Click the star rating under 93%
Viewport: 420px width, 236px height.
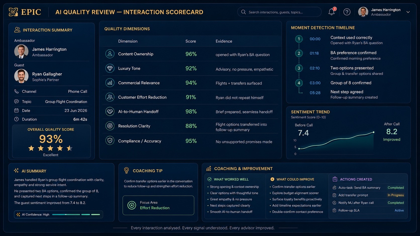pyautogui.click(x=50, y=148)
